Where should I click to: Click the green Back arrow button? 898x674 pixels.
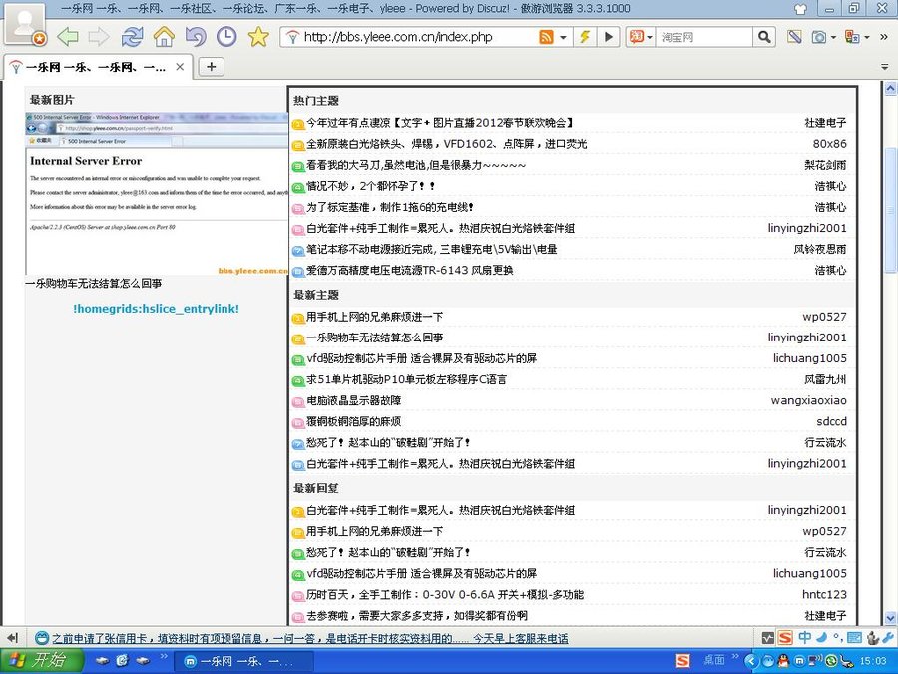pos(67,37)
